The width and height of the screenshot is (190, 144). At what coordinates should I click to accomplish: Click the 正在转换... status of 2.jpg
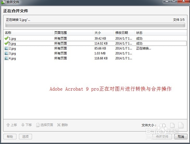coord(143,48)
